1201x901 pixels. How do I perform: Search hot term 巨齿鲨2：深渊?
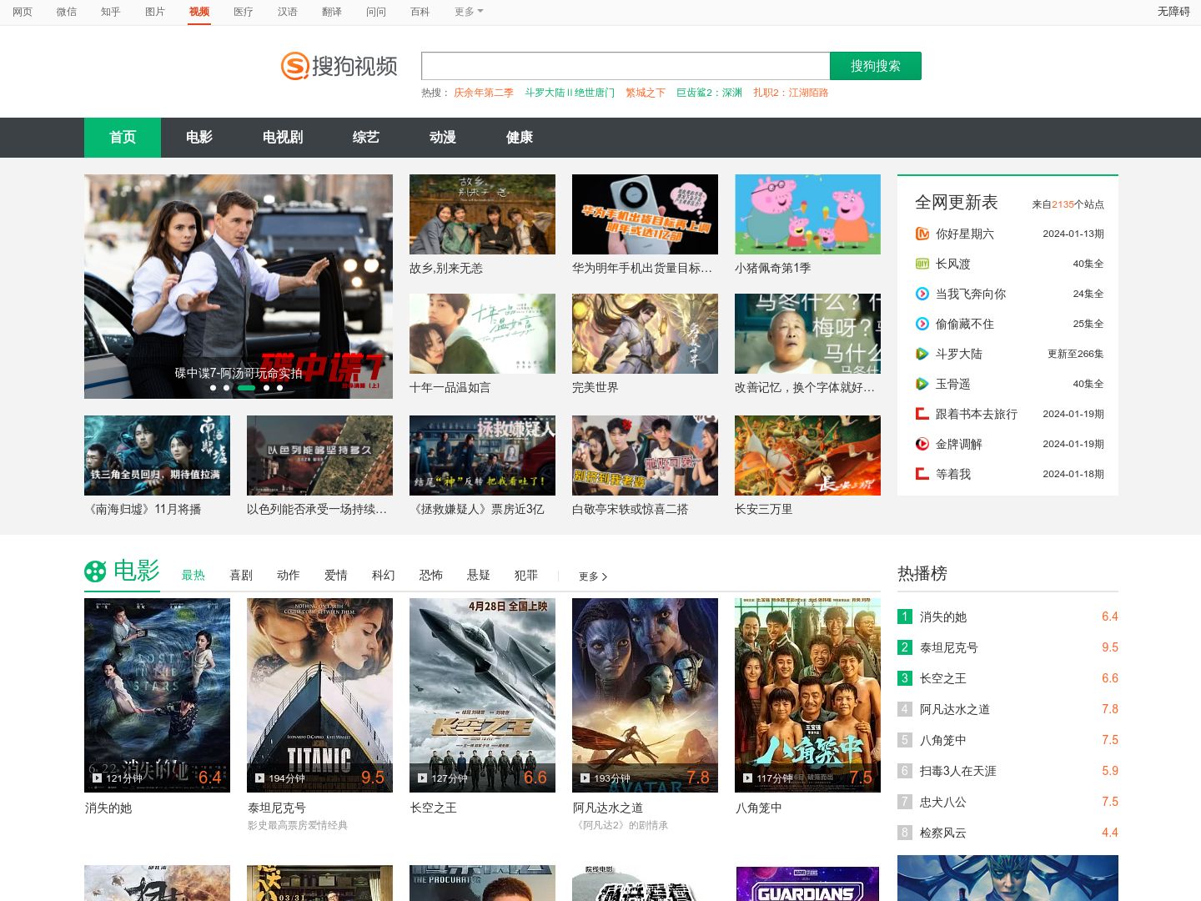point(709,93)
